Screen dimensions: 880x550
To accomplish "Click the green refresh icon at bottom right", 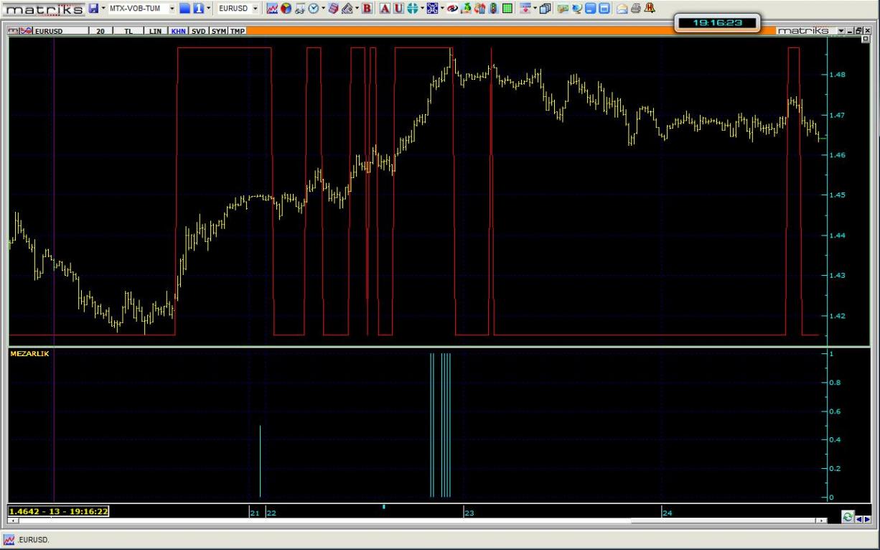I will 848,517.
